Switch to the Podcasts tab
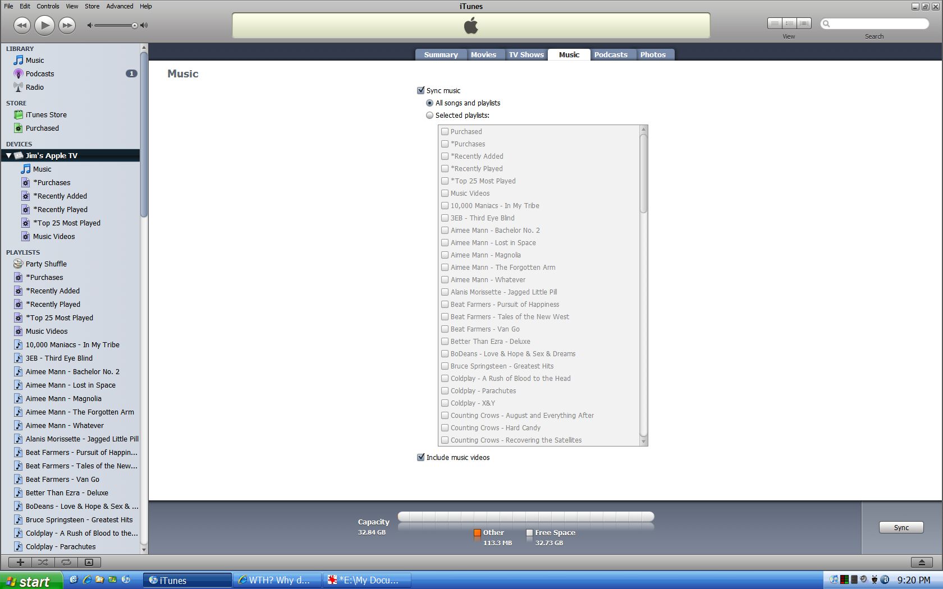This screenshot has width=943, height=589. coord(611,54)
